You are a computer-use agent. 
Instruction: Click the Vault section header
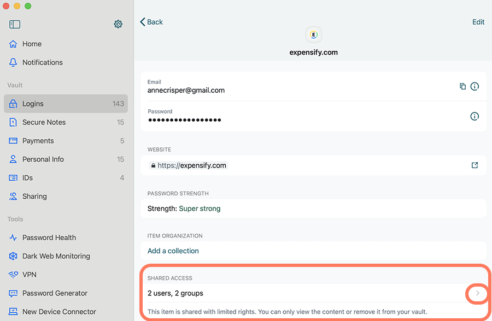15,85
